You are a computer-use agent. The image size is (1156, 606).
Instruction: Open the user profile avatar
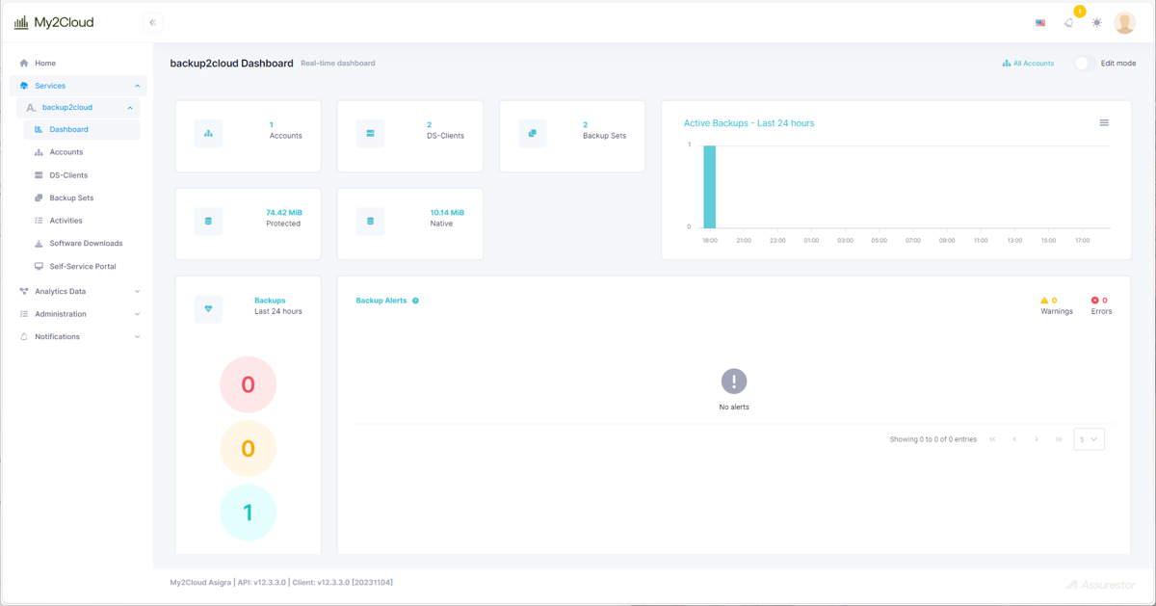(1124, 21)
